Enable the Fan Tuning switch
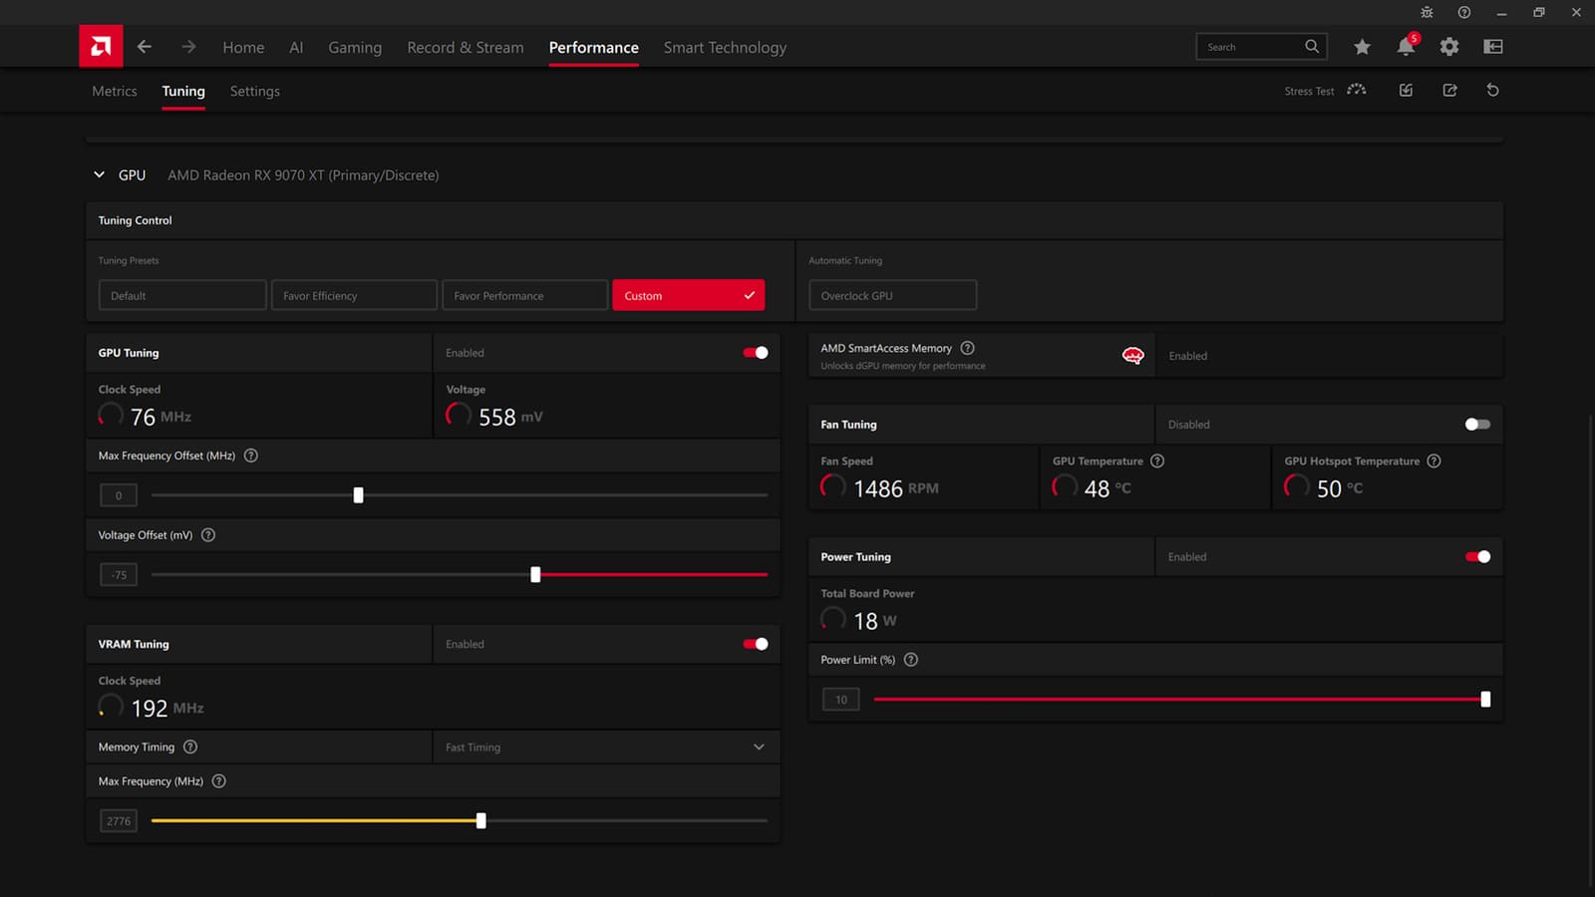 1477,425
